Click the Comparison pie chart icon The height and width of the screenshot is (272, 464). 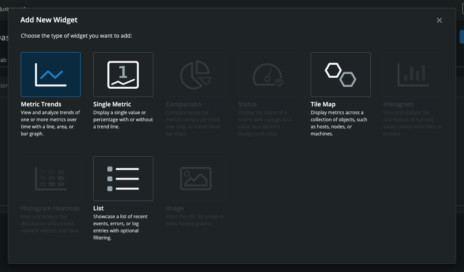click(195, 75)
